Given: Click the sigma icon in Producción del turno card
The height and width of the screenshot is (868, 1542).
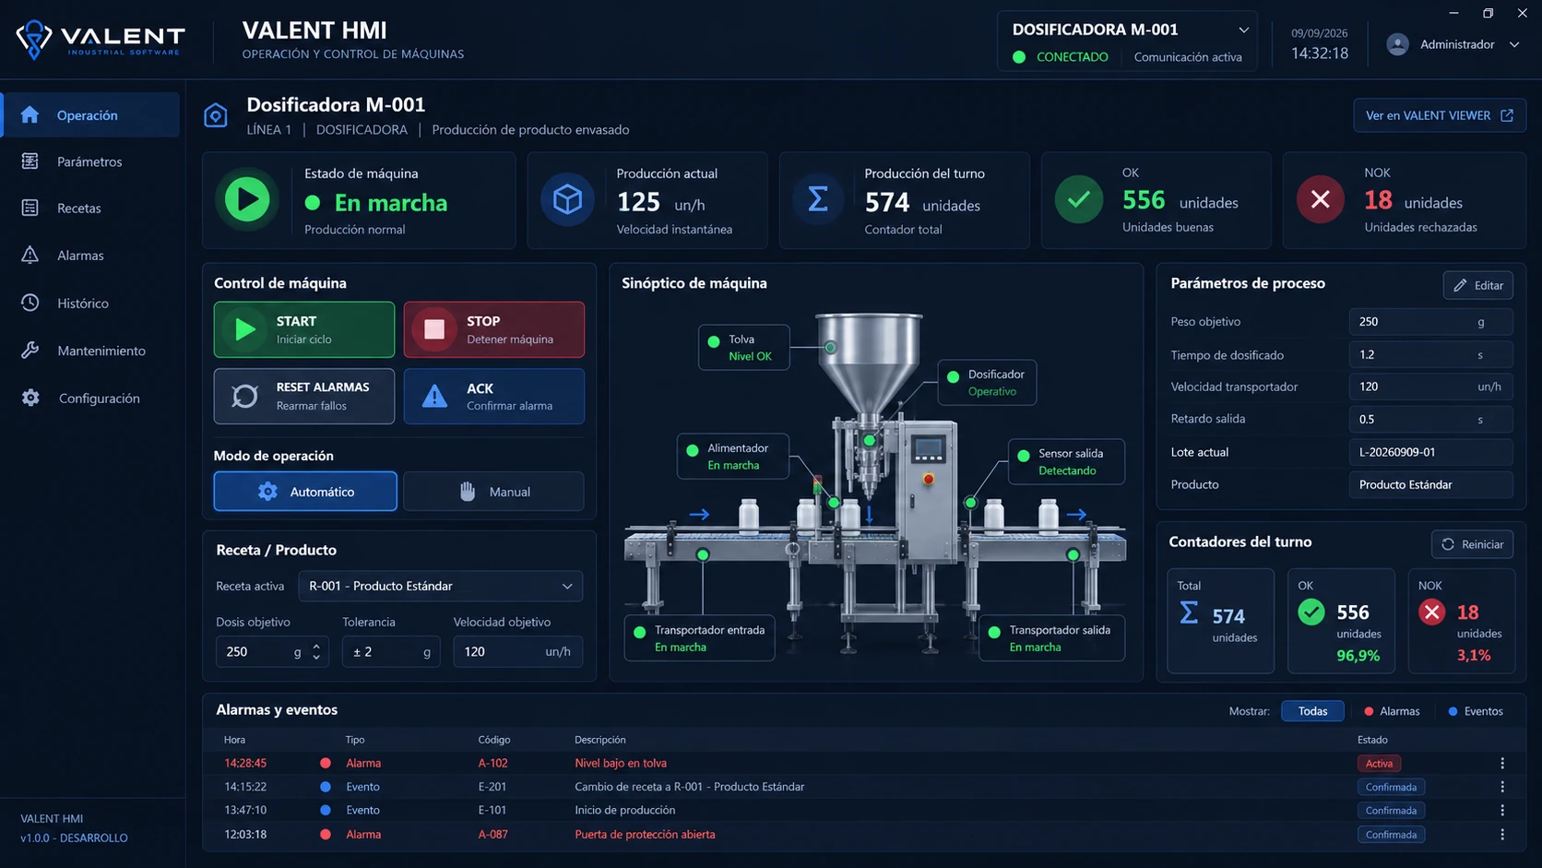Looking at the screenshot, I should click(x=818, y=199).
